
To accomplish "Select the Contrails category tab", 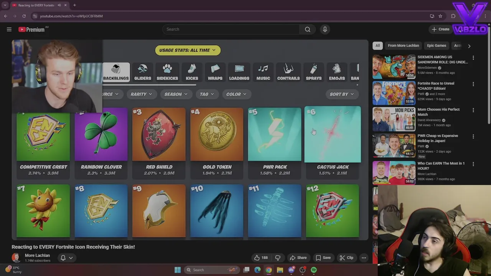I will click(288, 72).
